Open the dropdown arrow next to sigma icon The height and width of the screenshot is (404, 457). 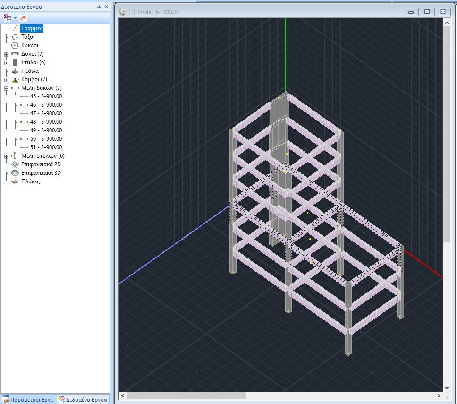(x=15, y=18)
